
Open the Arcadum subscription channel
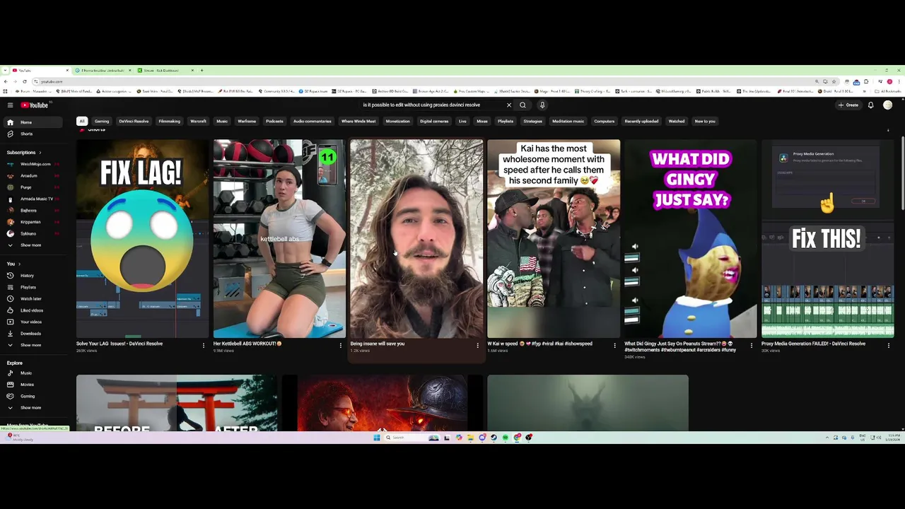[x=34, y=175]
